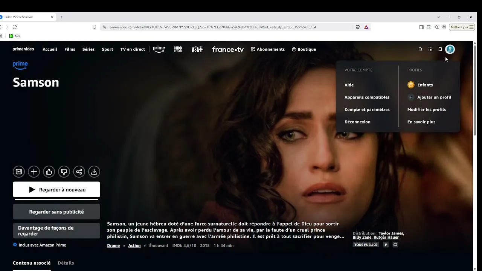Open Compte et paramètres
The width and height of the screenshot is (482, 271).
pyautogui.click(x=367, y=110)
